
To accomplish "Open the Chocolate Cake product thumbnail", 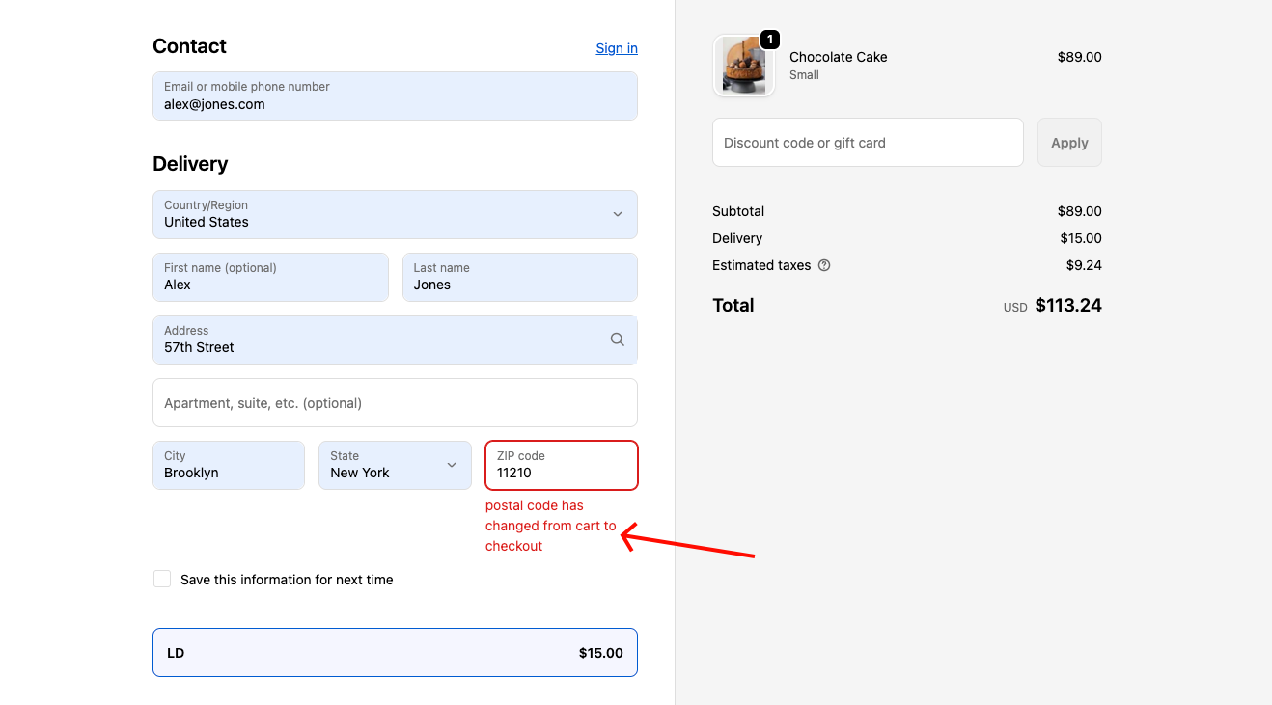I will [743, 66].
